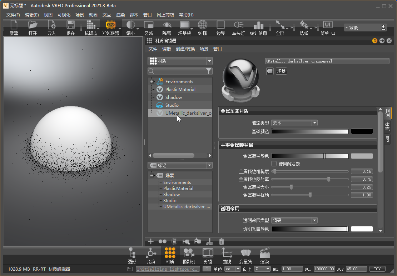The height and width of the screenshot is (276, 397).
Task: Open the 透明涂层类型 dropdown
Action: (294, 220)
